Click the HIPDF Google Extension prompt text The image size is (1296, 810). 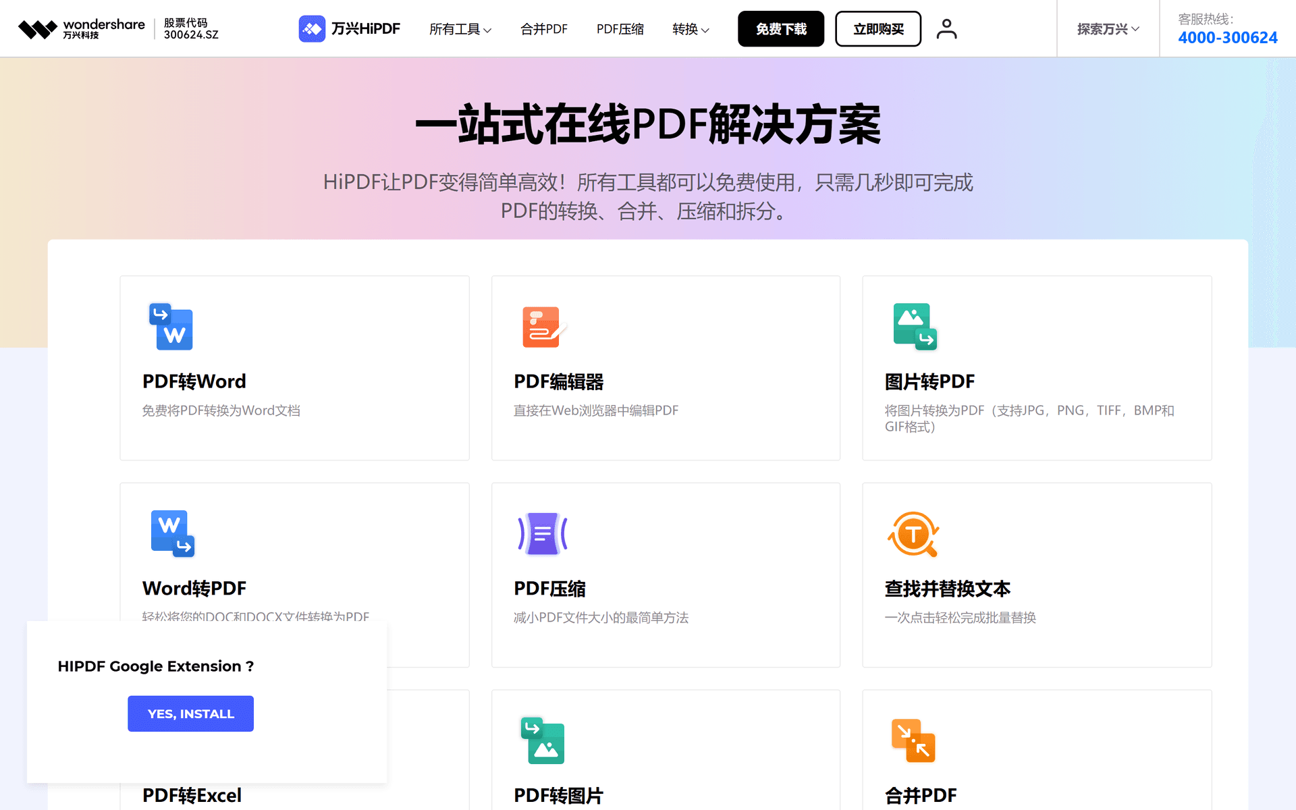tap(156, 666)
